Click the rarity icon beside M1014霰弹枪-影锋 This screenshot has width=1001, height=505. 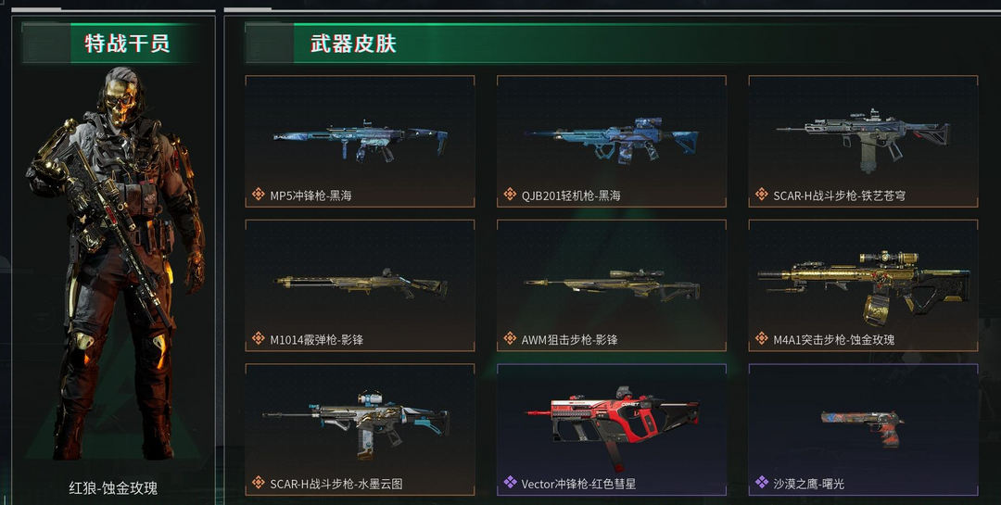pyautogui.click(x=258, y=339)
